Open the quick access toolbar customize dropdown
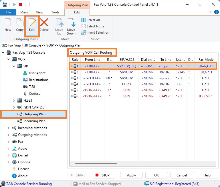 (x=26, y=5)
